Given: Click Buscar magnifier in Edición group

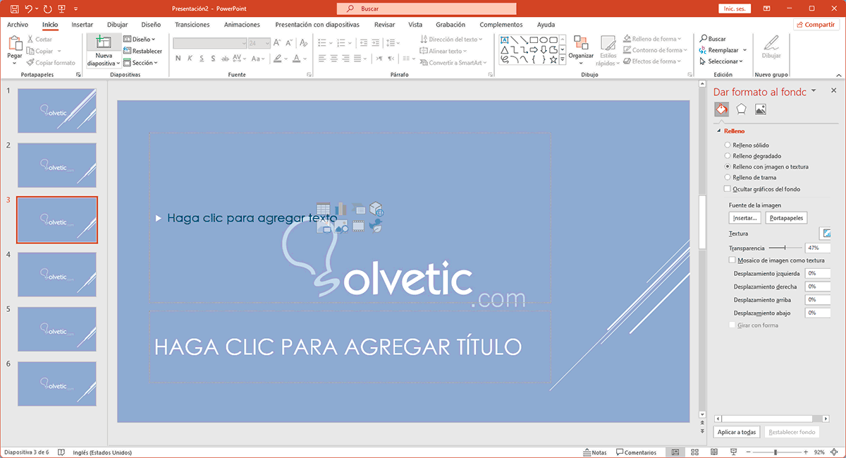Looking at the screenshot, I should click(x=704, y=40).
